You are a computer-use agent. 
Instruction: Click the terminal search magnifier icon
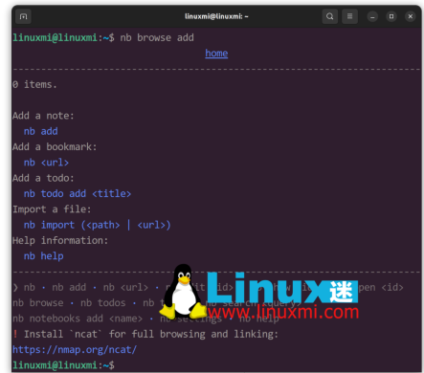click(x=330, y=16)
